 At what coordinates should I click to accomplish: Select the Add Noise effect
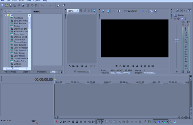point(18,18)
